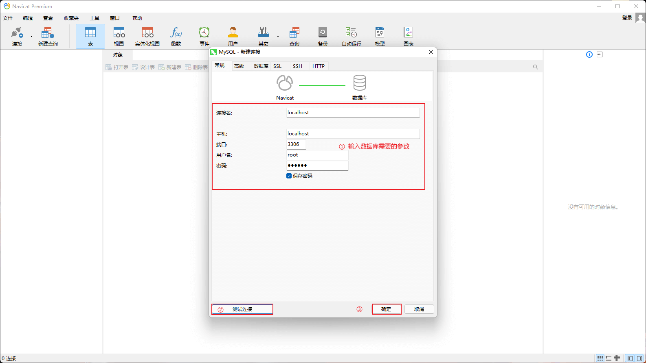Click the Navicat logo in connection diagram
This screenshot has height=363, width=646.
[x=285, y=83]
